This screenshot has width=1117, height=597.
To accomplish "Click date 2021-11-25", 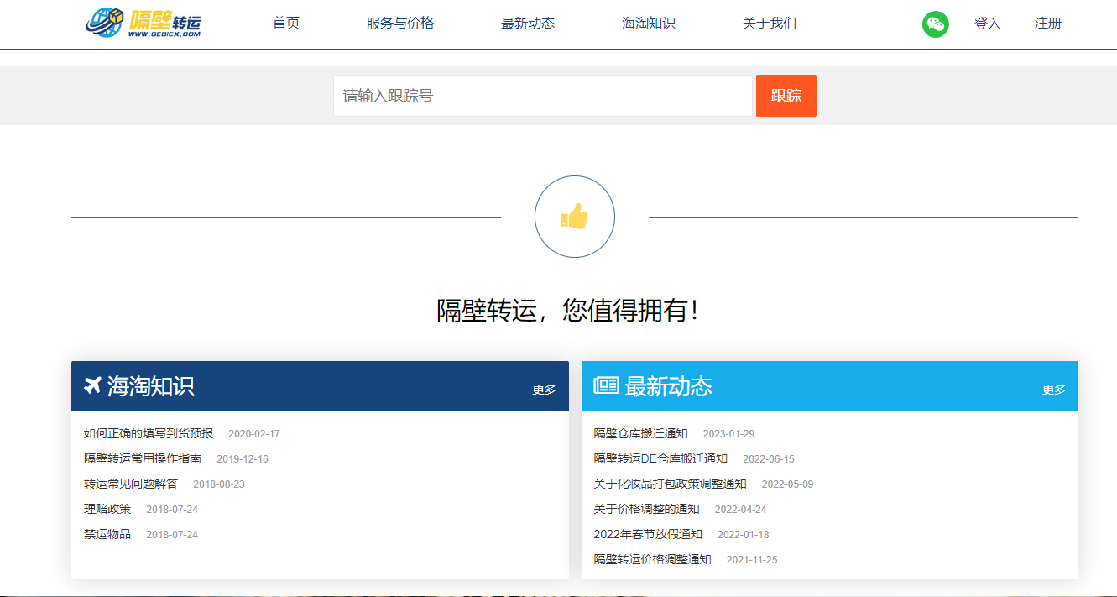I will coord(753,560).
